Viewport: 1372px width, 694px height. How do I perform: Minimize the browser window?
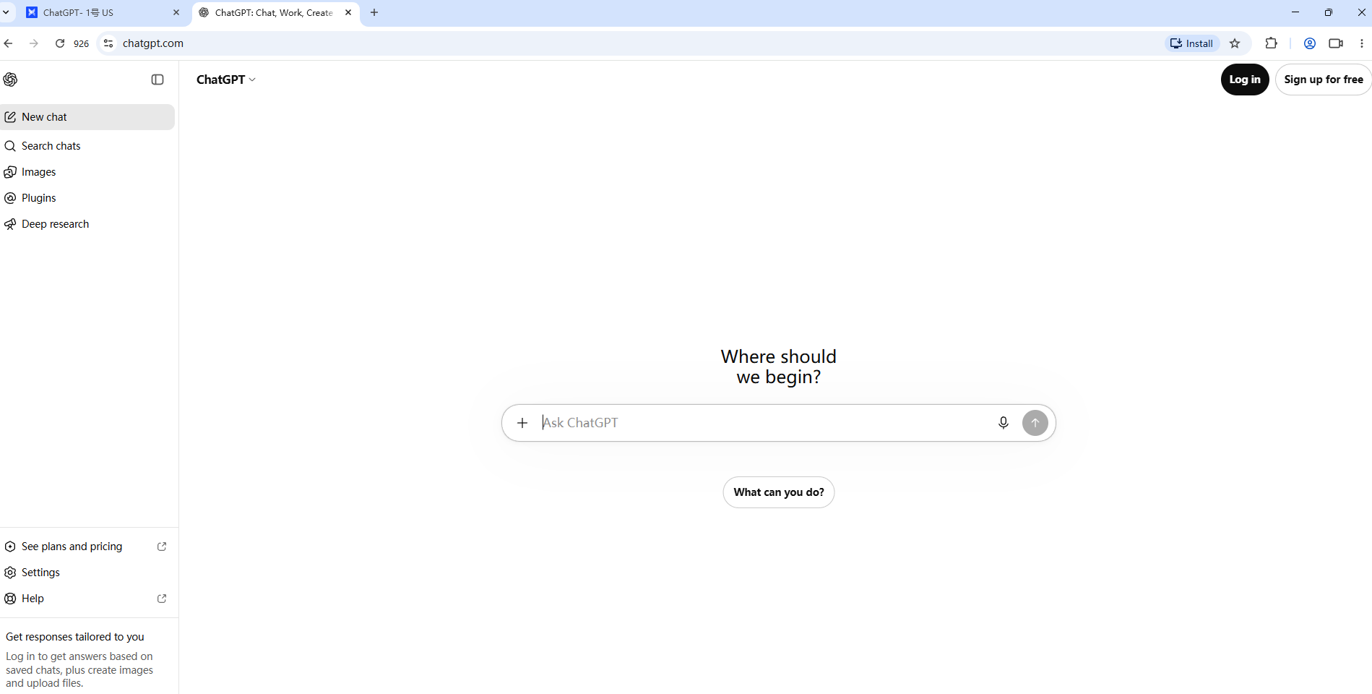coord(1295,12)
